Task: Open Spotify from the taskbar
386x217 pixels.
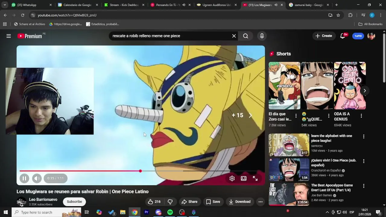Action: pos(170,212)
